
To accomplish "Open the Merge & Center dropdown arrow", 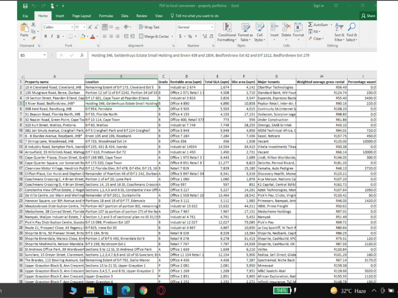I will click(x=172, y=37).
